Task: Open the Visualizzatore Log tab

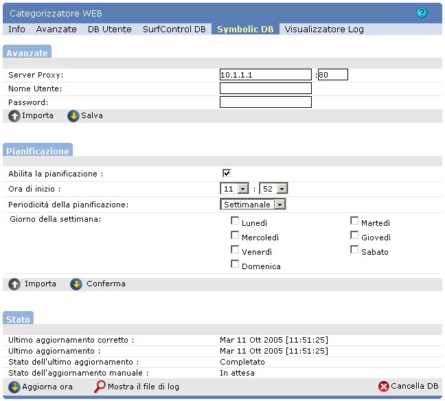Action: [324, 30]
